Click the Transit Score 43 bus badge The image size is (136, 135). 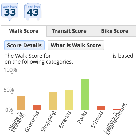(x=33, y=11)
